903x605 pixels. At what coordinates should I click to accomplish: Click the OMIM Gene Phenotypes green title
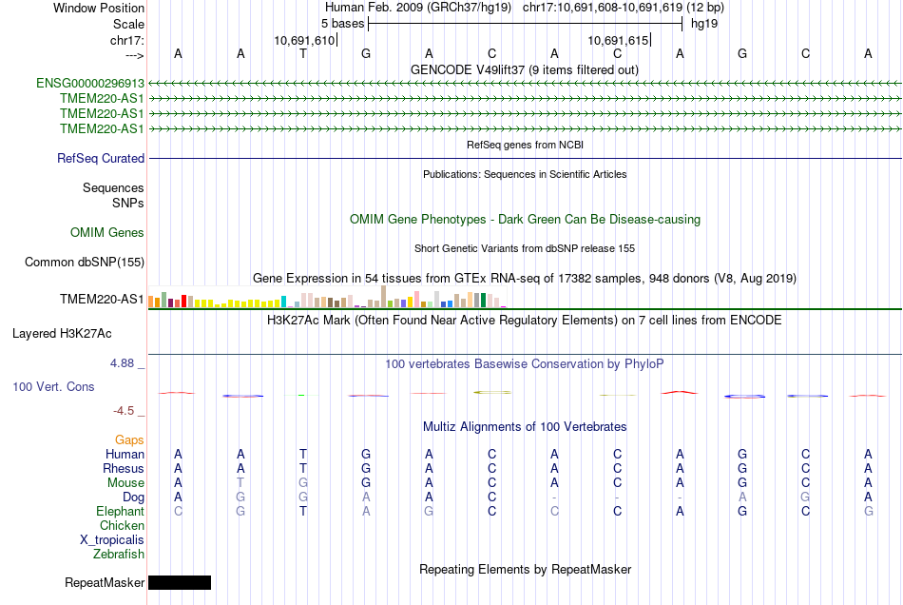525,219
